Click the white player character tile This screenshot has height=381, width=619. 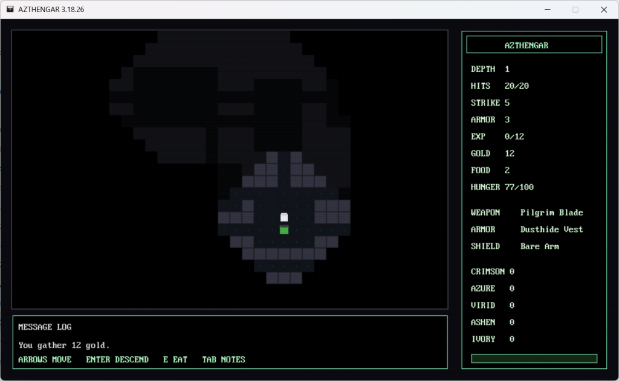[x=284, y=217]
